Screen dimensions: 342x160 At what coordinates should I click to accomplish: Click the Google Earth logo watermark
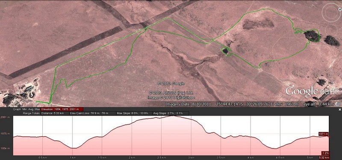(312, 92)
